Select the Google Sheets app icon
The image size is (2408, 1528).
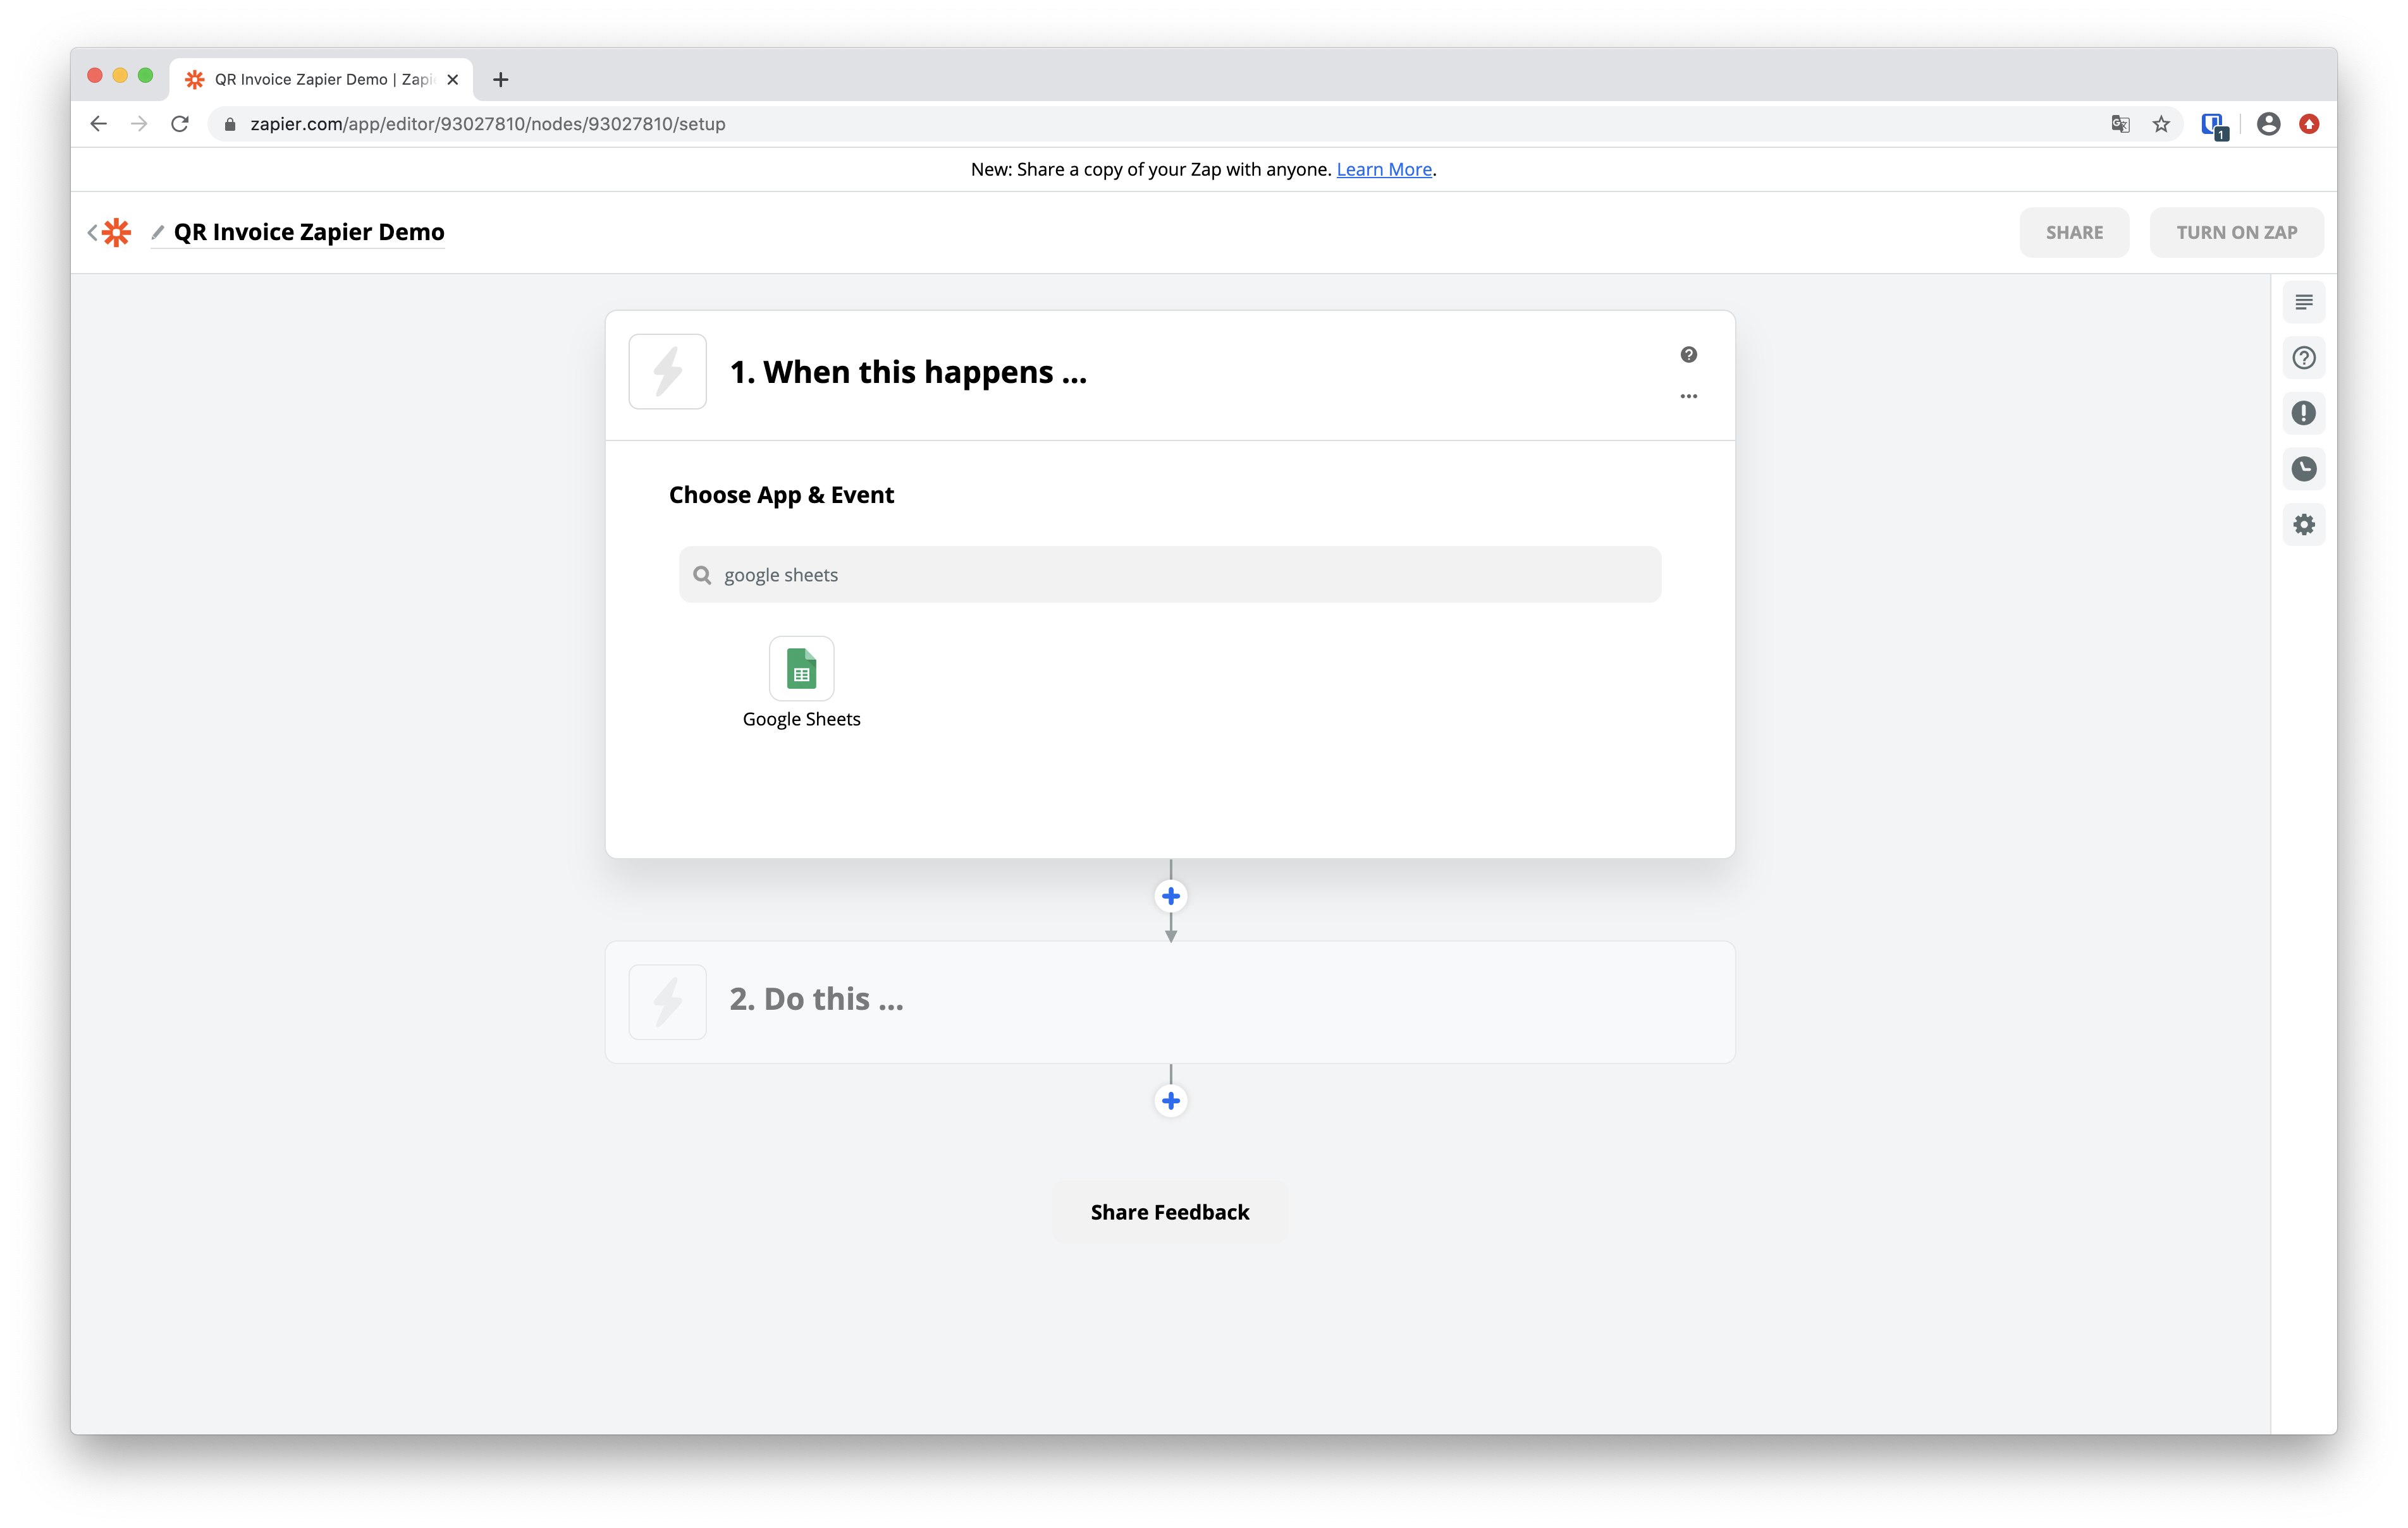[801, 669]
